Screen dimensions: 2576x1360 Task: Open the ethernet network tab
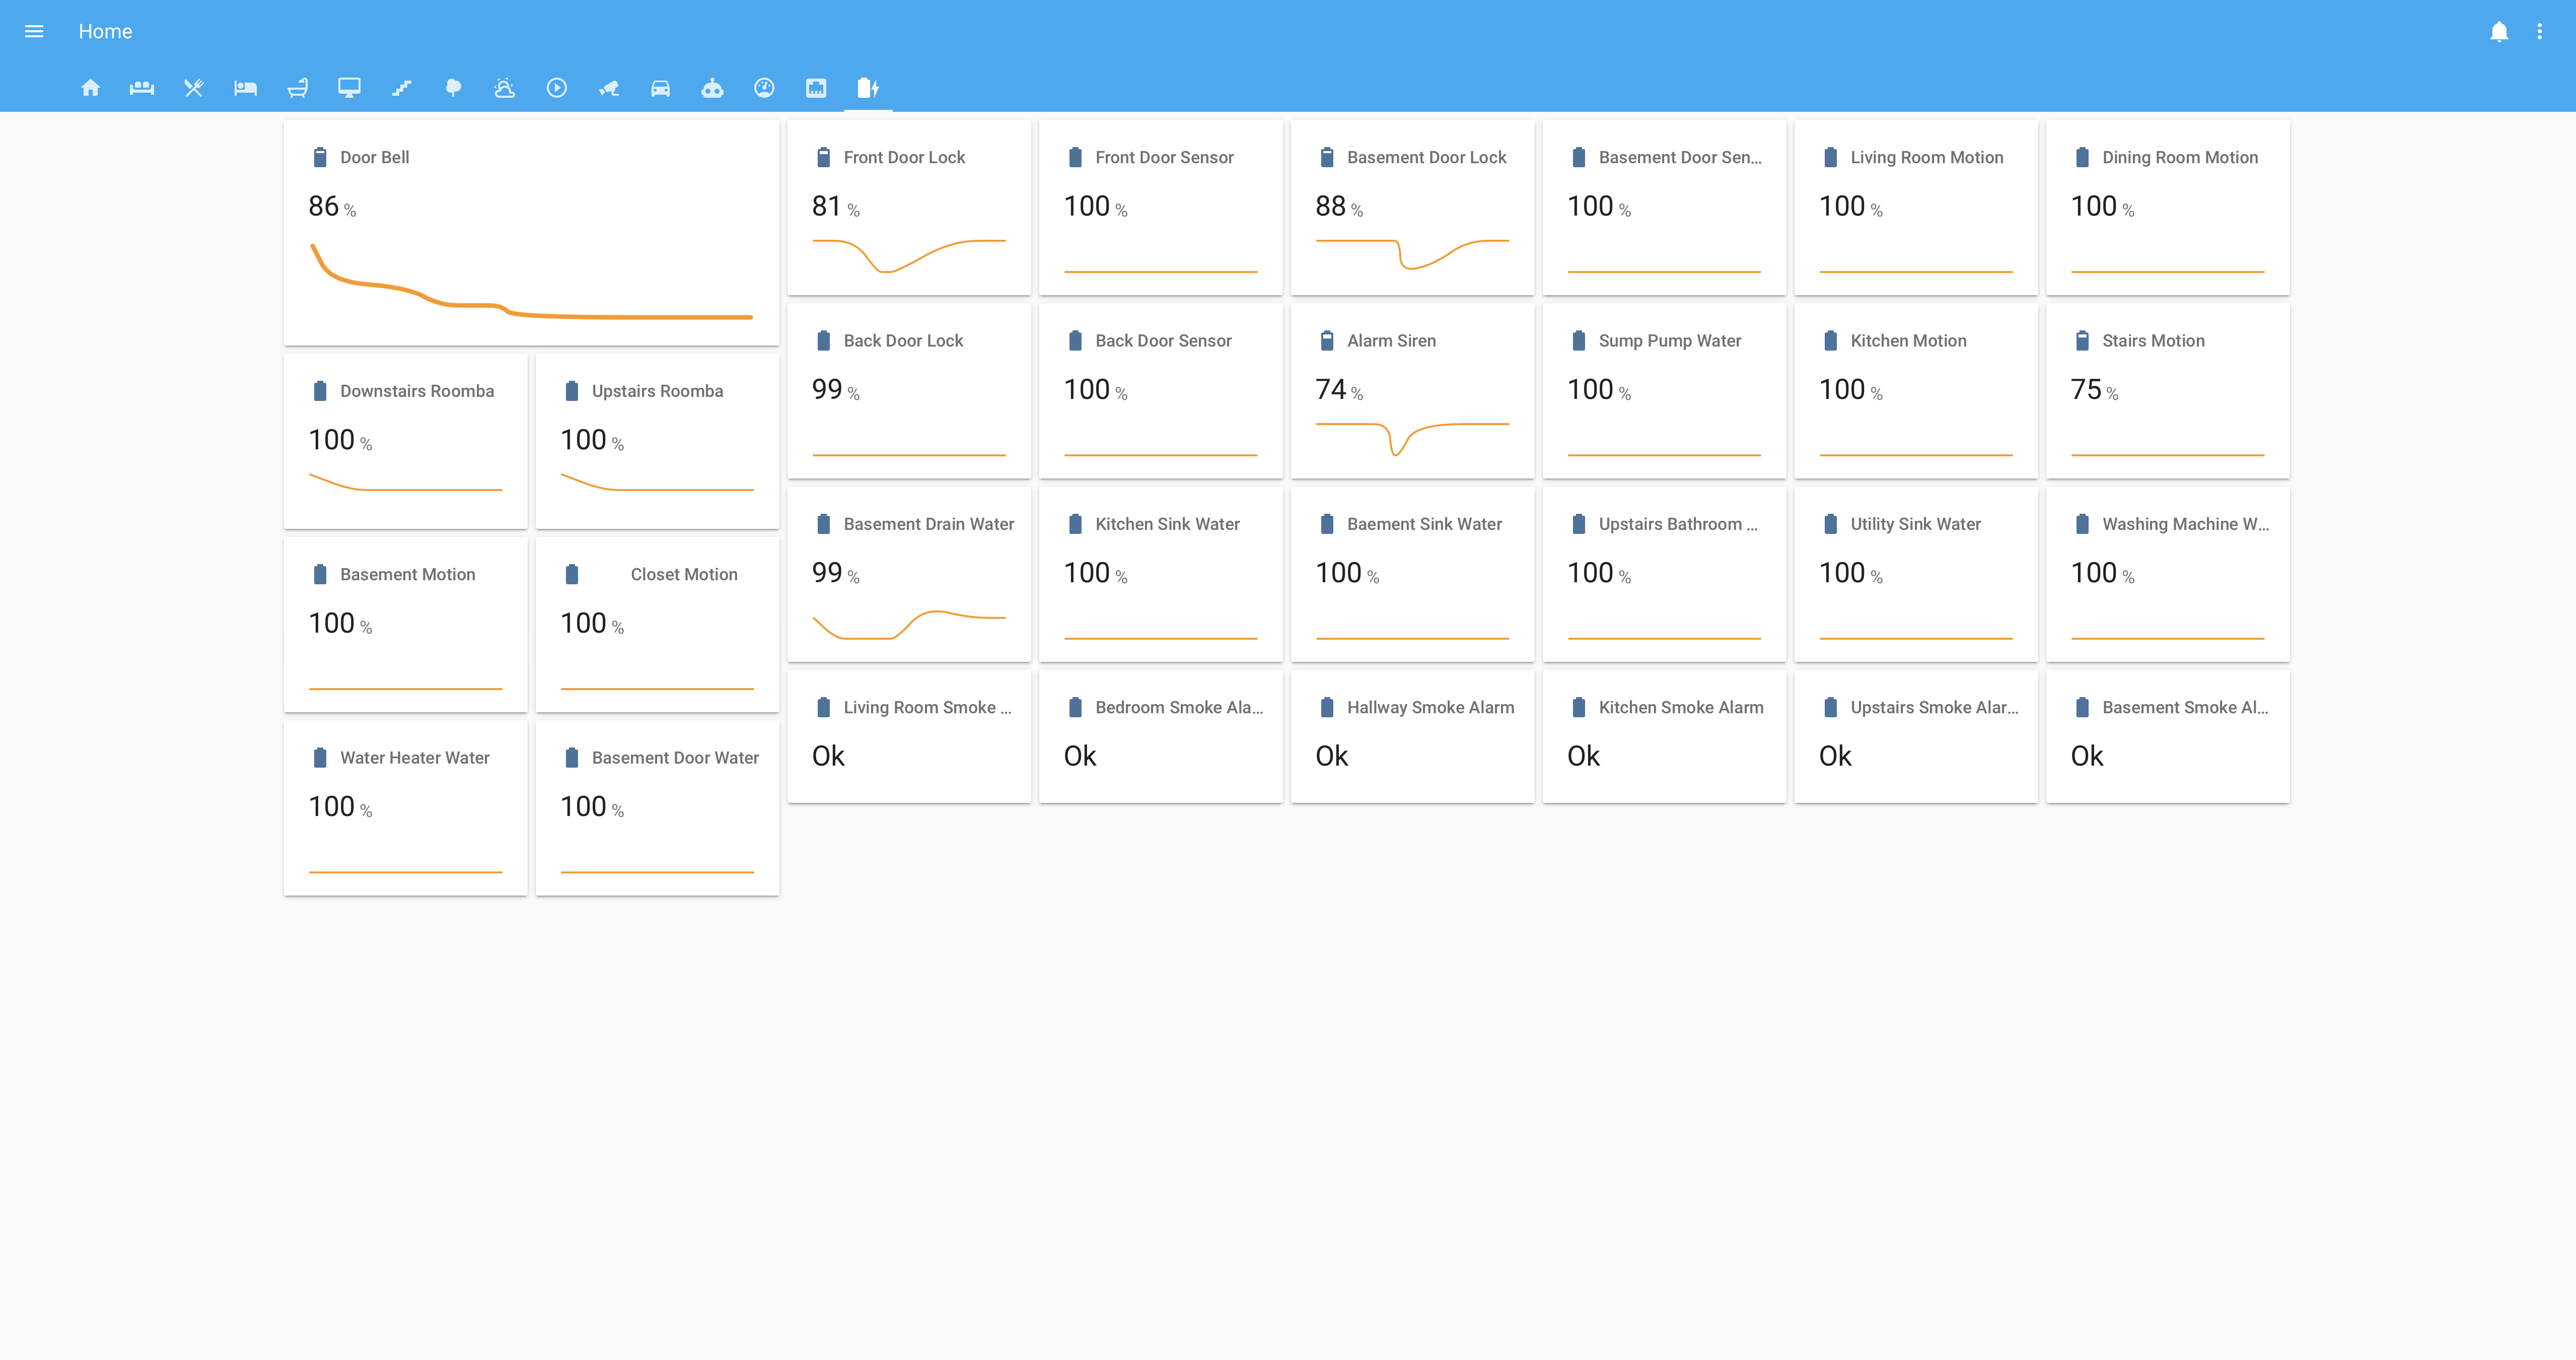click(x=816, y=88)
